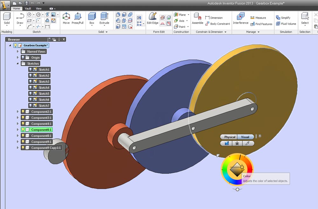Open the application menu arrow on the Inventor logo
This screenshot has width=318, height=209.
tap(8, 5)
